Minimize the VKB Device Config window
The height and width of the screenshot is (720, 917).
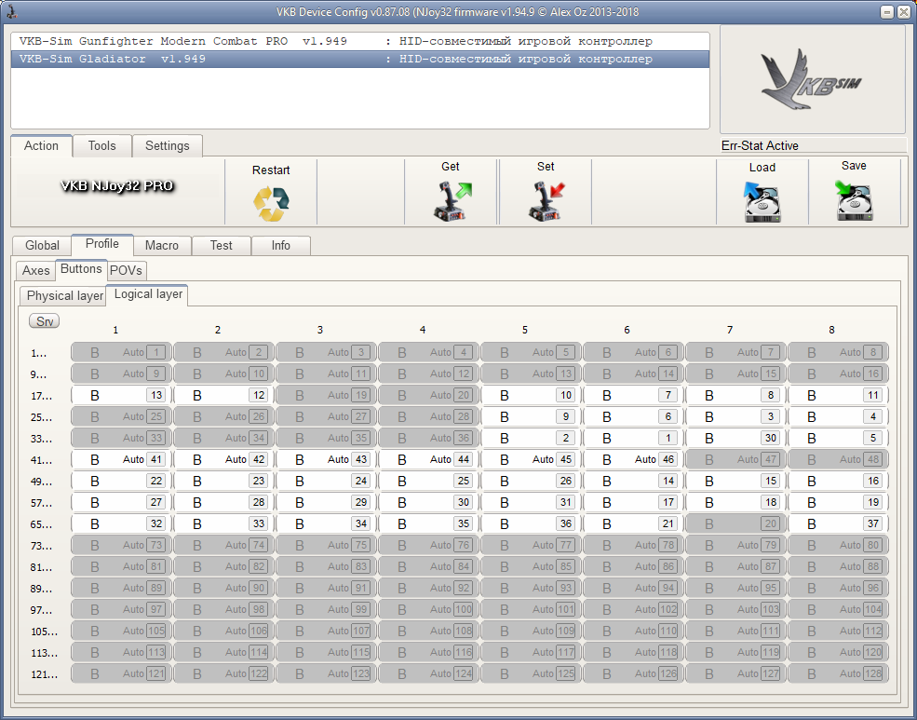coord(887,12)
